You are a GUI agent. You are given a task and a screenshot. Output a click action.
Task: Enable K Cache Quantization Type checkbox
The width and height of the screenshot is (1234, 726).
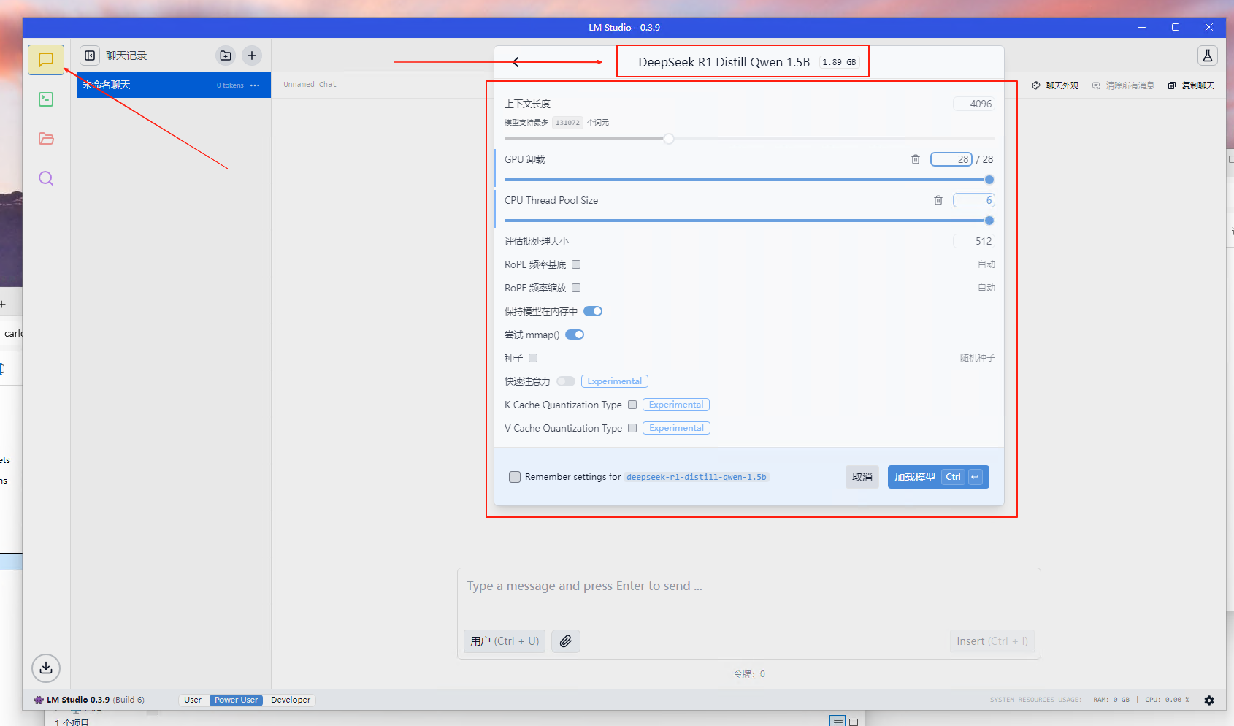(632, 405)
